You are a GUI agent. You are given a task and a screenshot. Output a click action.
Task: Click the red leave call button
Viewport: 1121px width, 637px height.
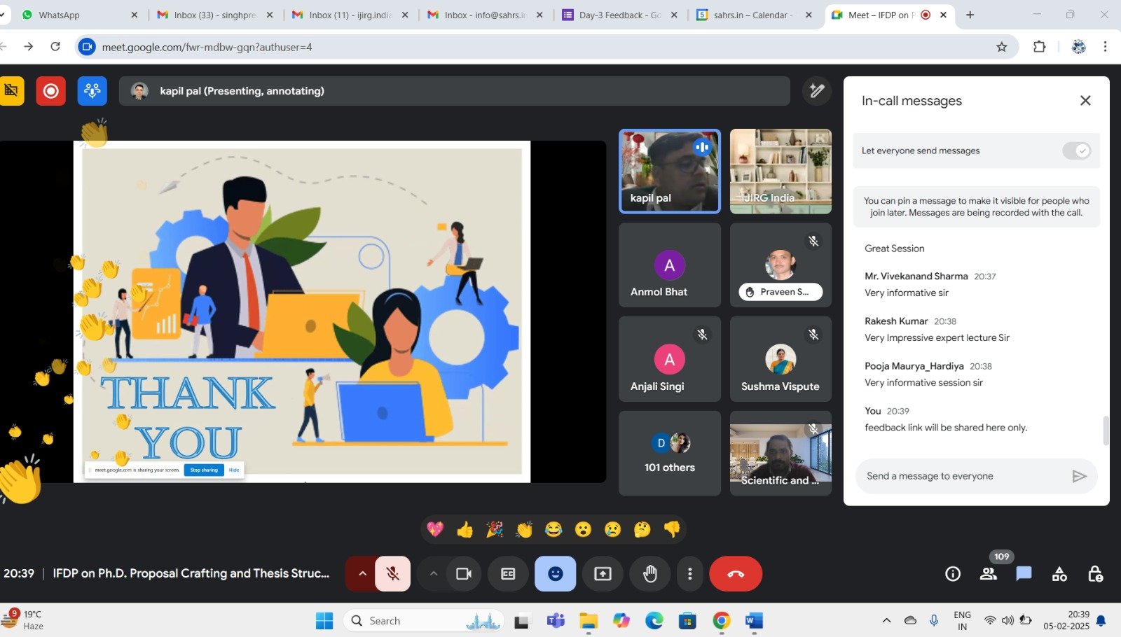pyautogui.click(x=735, y=574)
